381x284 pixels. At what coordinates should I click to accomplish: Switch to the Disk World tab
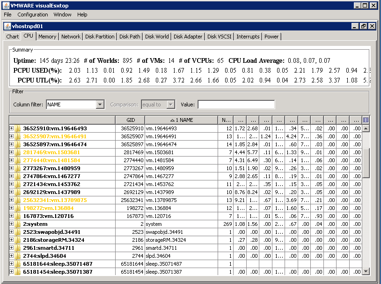[x=157, y=37]
